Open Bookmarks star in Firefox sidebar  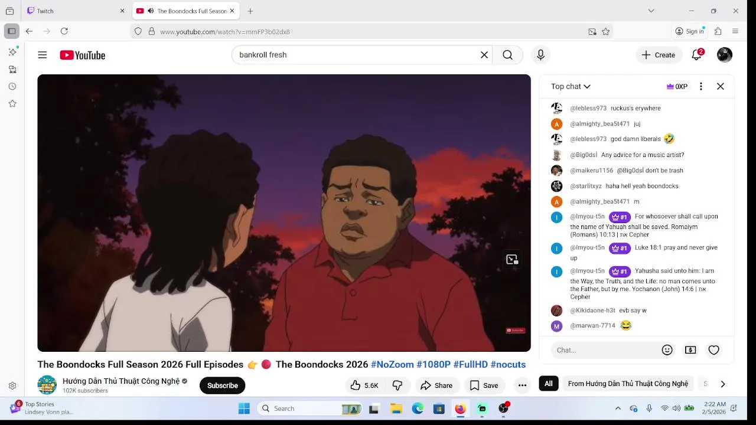tap(12, 103)
